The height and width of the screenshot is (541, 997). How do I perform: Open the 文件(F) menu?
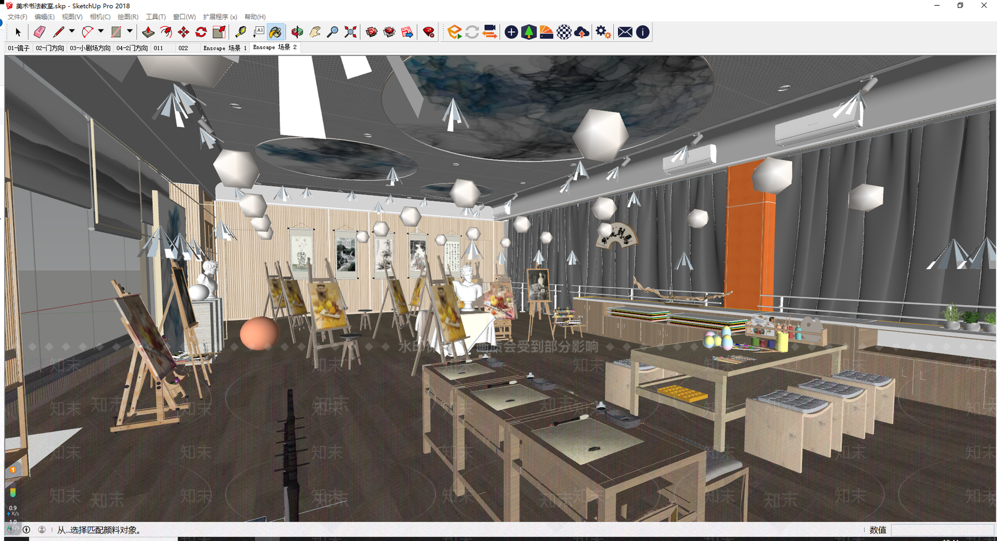pyautogui.click(x=17, y=17)
